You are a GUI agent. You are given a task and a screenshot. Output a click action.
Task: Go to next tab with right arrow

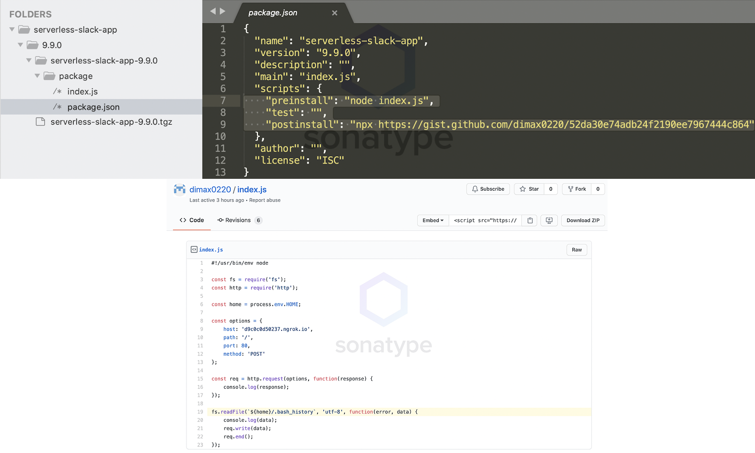223,11
